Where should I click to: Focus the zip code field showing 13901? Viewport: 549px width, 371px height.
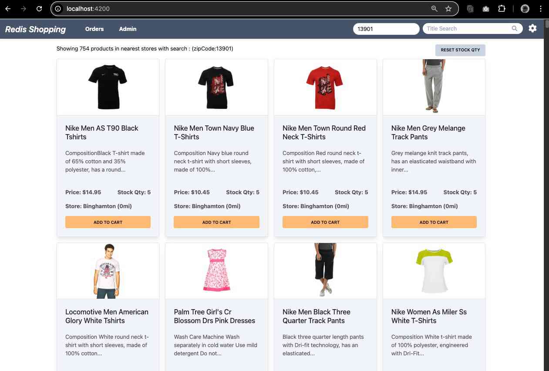(x=386, y=29)
